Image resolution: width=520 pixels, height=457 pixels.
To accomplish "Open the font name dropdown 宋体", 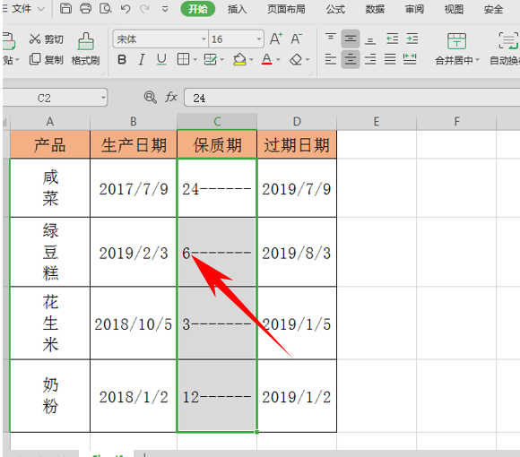I will 204,39.
